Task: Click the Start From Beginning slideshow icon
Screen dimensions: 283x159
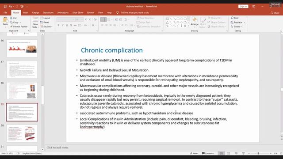Action: (22, 7)
